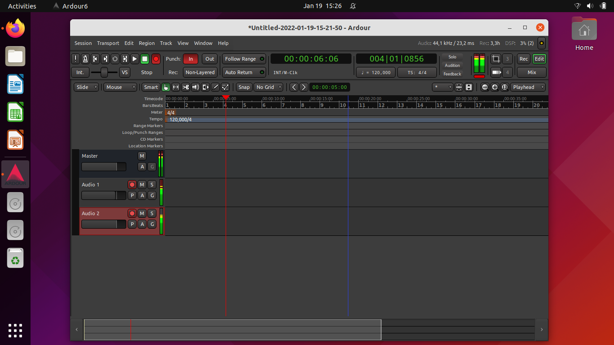Select the Cut (scissors) tool
This screenshot has width=614, height=345.
[186, 87]
